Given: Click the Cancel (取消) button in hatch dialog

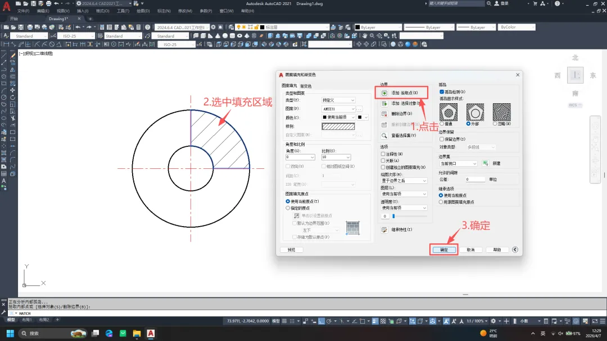Looking at the screenshot, I should tap(470, 250).
